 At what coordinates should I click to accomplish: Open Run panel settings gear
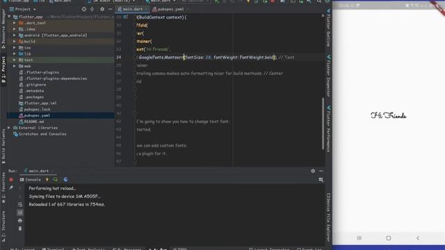click(x=313, y=171)
